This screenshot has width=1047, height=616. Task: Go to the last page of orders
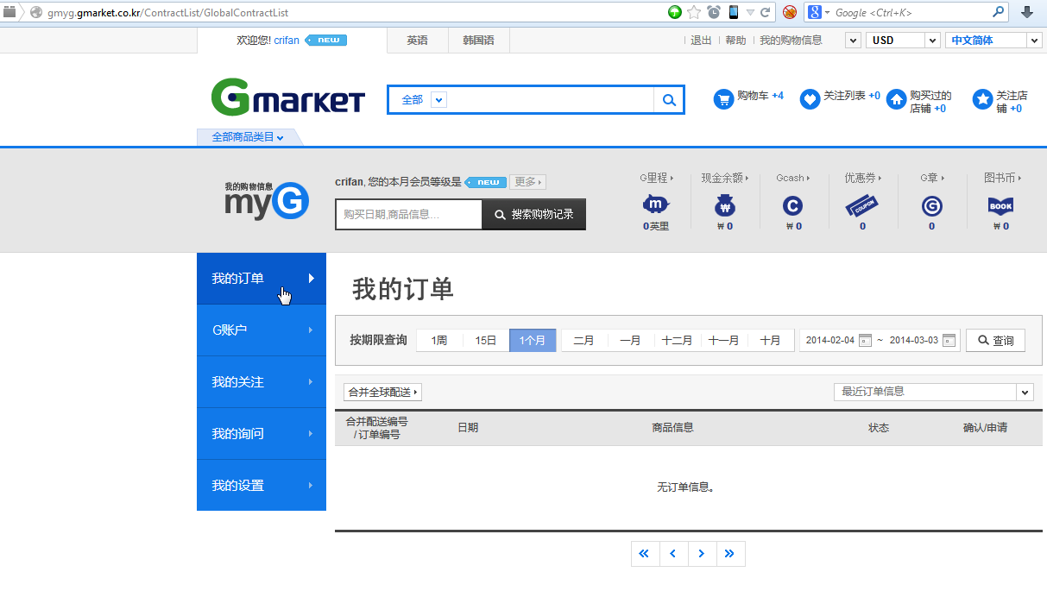click(730, 554)
